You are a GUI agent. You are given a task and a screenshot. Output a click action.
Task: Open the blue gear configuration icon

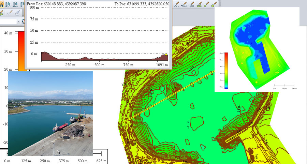point(23,21)
